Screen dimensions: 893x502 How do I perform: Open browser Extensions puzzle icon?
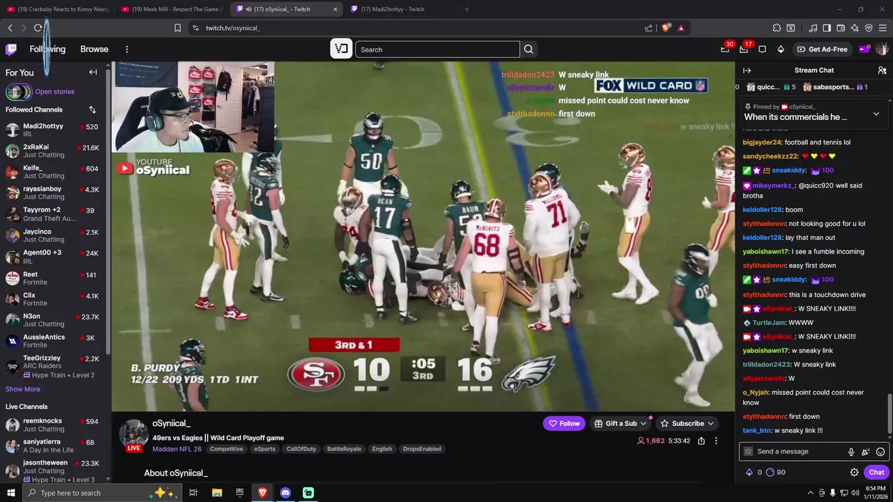click(x=776, y=28)
